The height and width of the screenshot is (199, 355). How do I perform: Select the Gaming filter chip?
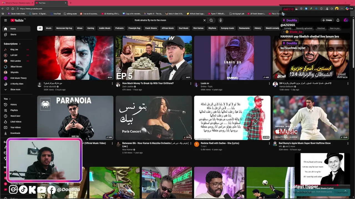point(91,28)
